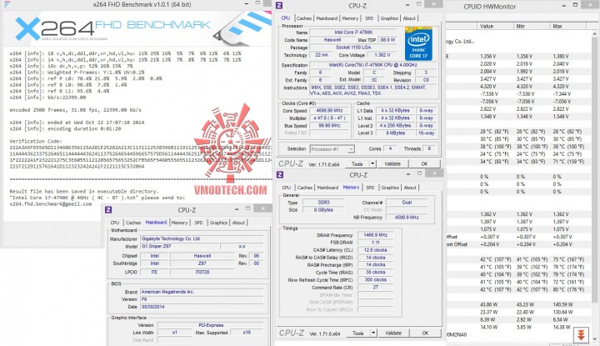Click the Model field G1.Sniper Z97
The height and width of the screenshot is (346, 600).
179,246
